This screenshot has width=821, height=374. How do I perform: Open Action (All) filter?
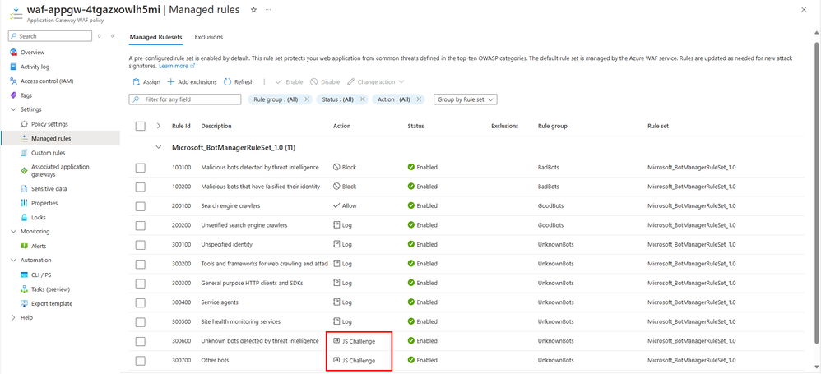(x=394, y=99)
